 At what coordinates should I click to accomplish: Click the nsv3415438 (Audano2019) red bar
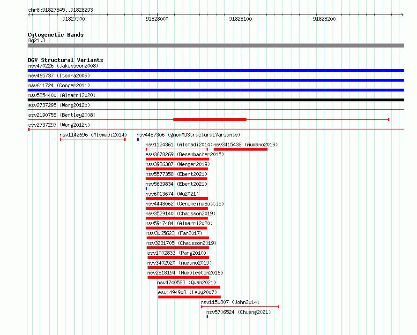pos(240,149)
